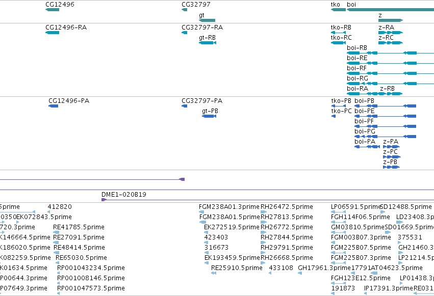The width and height of the screenshot is (434, 296).
Task: Select the z gene feature
Action: (391, 20)
